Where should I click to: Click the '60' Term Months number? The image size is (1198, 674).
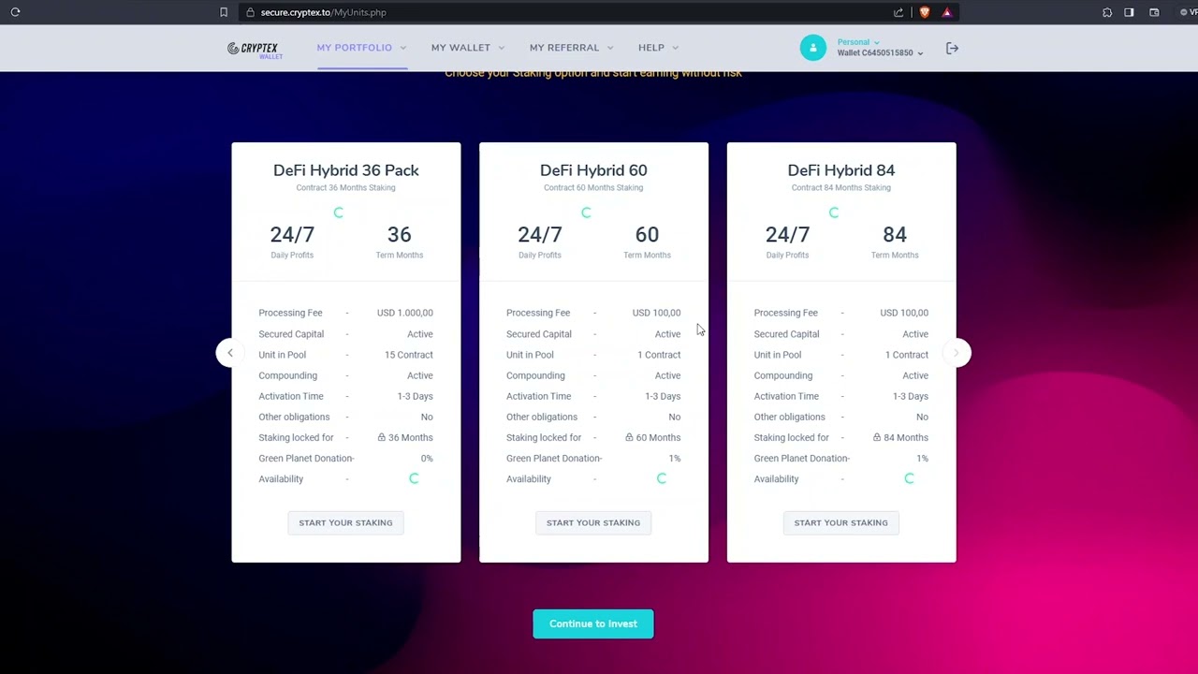coord(647,234)
